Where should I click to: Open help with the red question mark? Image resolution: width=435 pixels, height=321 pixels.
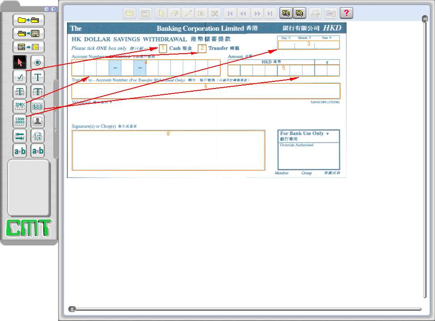click(346, 13)
